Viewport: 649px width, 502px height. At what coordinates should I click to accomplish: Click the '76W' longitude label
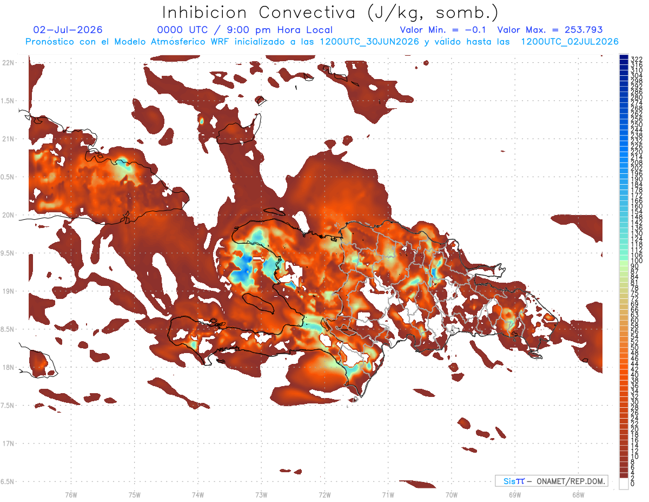pos(71,494)
